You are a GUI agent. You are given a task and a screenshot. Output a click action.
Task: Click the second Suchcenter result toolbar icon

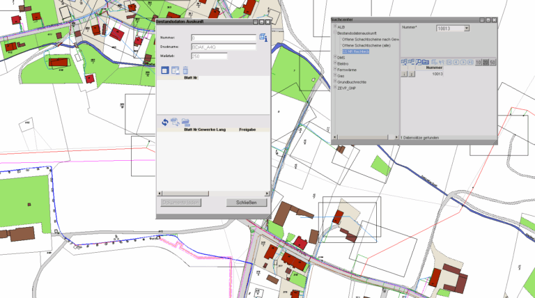(x=412, y=62)
